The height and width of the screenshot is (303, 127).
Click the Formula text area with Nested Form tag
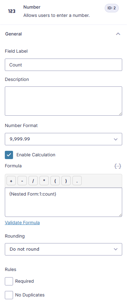coord(63,202)
